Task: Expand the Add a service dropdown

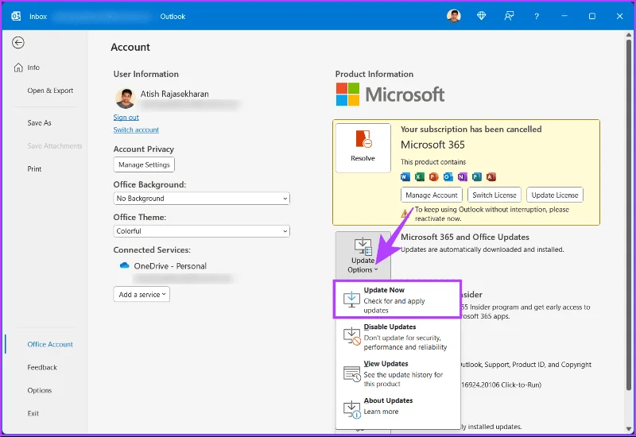Action: tap(142, 294)
